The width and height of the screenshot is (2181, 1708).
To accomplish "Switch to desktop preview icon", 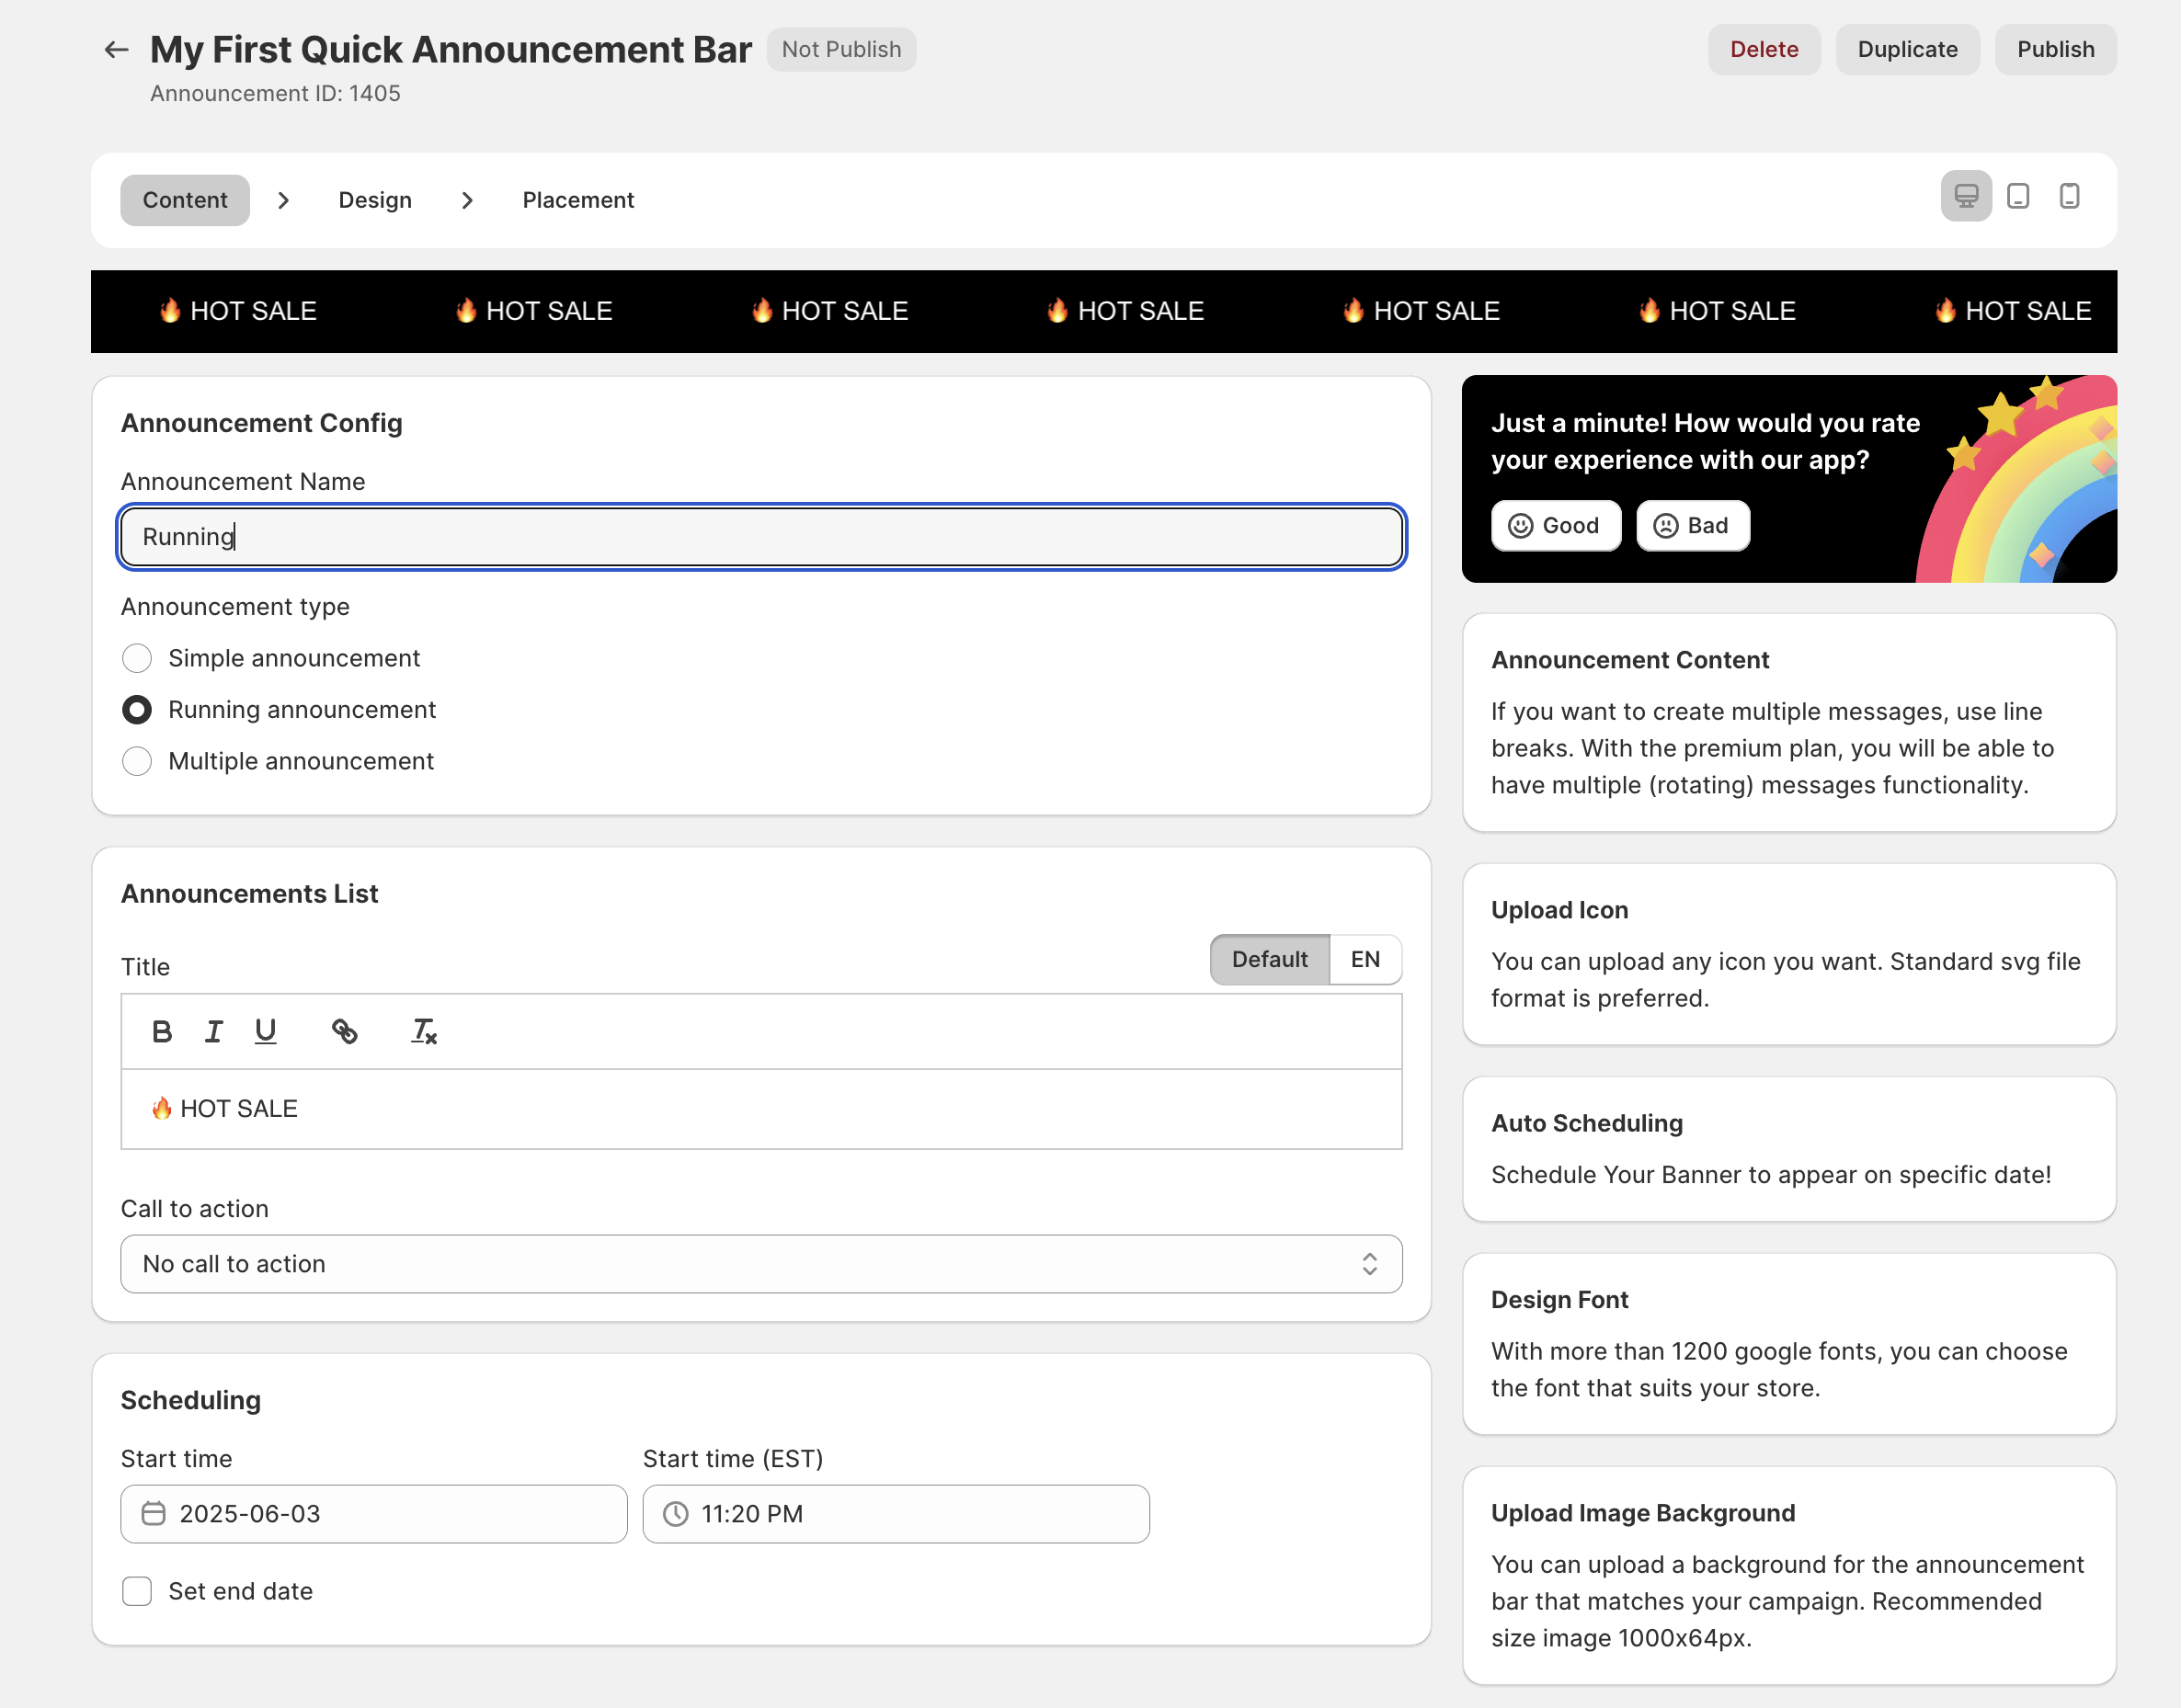I will click(1966, 196).
